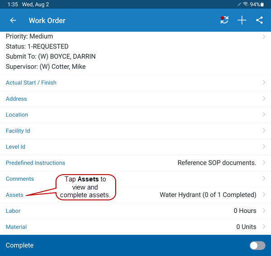Image resolution: width=271 pixels, height=256 pixels.
Task: Expand the Location row chevron
Action: [x=264, y=115]
